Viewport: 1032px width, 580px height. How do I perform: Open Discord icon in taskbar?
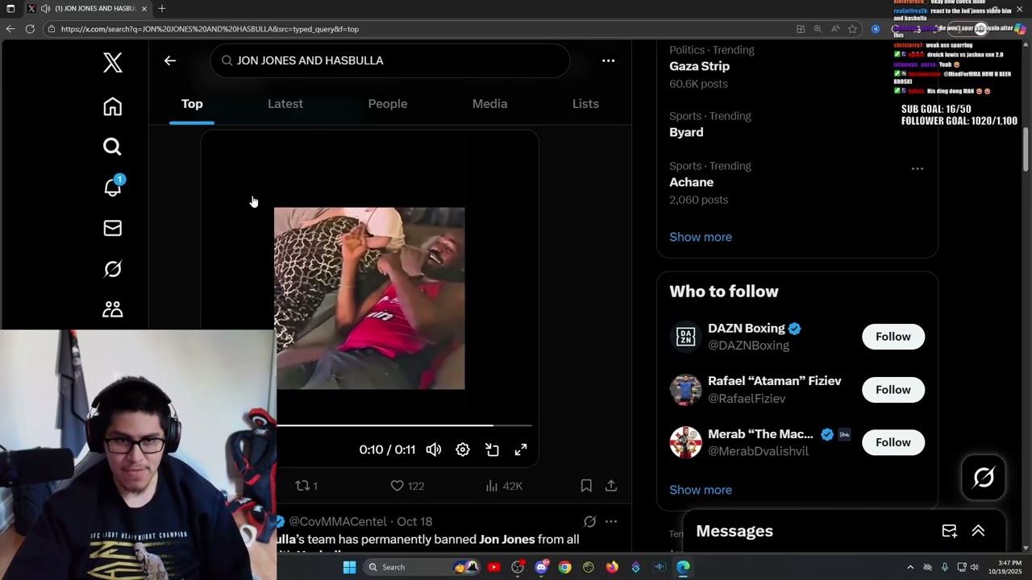[x=541, y=567]
